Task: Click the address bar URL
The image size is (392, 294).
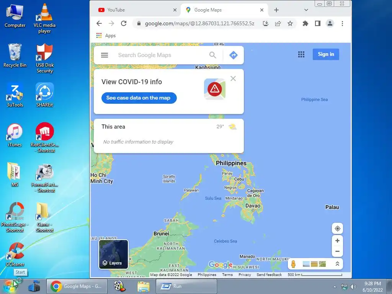Action: pos(199,23)
